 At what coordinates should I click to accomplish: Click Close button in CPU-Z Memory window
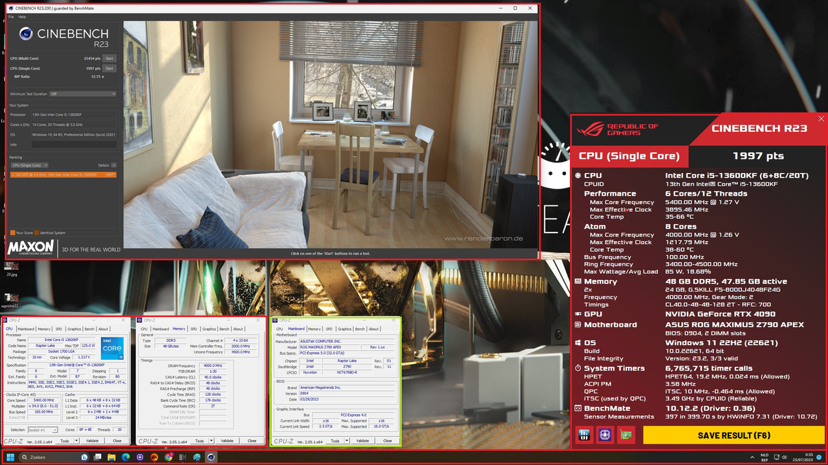252,440
